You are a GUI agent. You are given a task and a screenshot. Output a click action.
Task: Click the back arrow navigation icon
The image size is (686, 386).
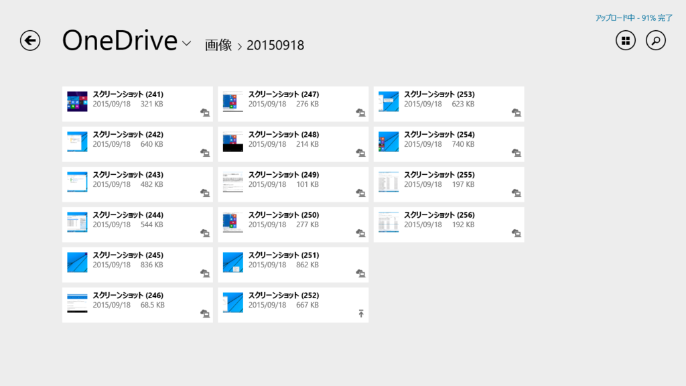pyautogui.click(x=30, y=41)
